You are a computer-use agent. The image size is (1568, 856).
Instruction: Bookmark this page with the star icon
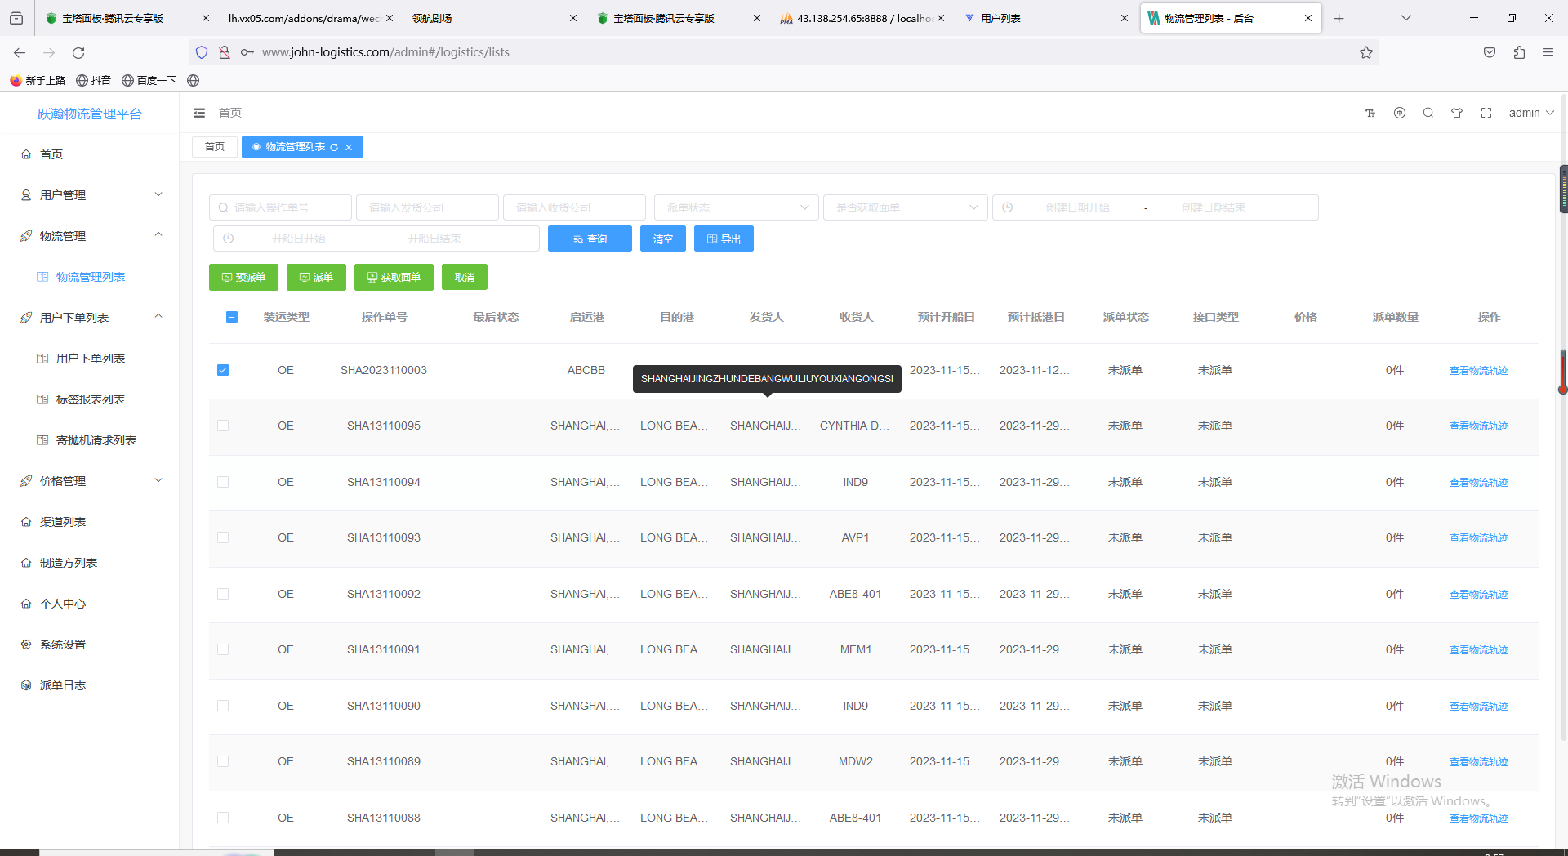[1366, 52]
